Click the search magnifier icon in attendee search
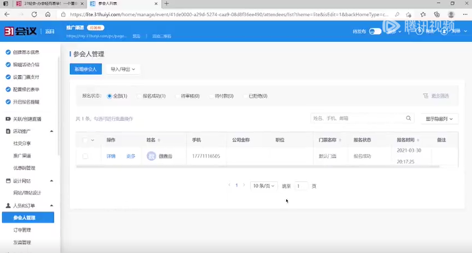Screen dimensions: 472x253 409,118
